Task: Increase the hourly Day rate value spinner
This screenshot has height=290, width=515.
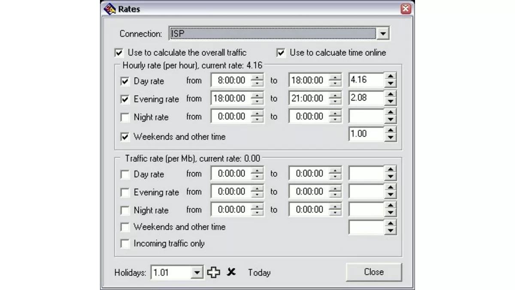Action: (x=390, y=76)
